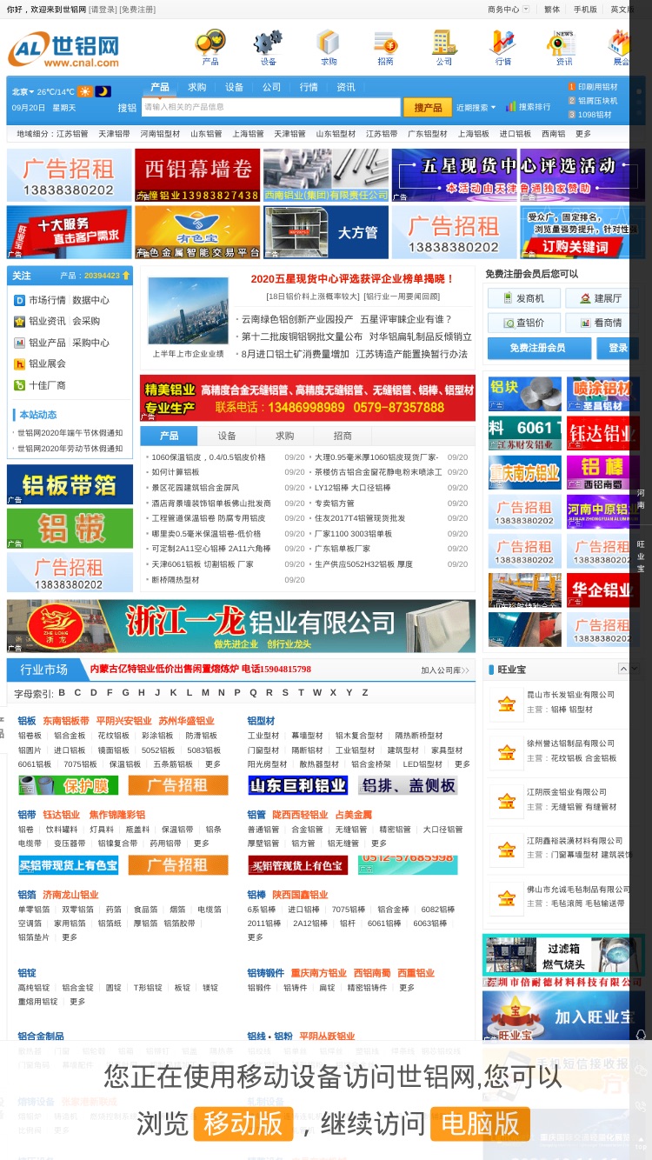The height and width of the screenshot is (1160, 652).
Task: Switch to the 招商 listing tab
Action: coord(343,436)
